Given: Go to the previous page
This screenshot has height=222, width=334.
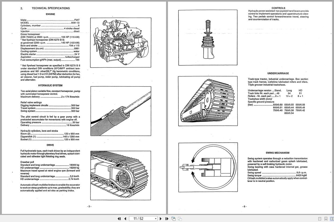Looking at the screenshot, I should point(125,219).
